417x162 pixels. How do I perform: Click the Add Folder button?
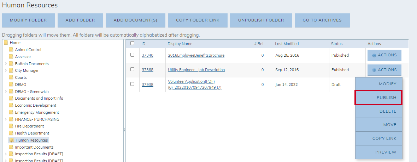(80, 20)
